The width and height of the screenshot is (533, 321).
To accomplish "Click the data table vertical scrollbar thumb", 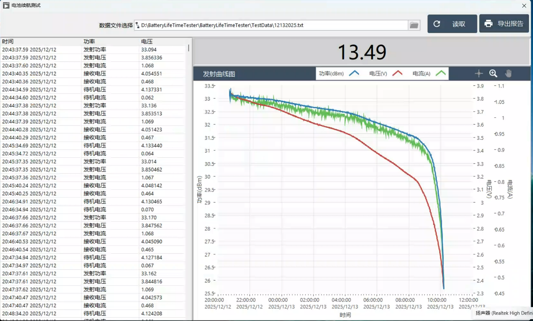I will pyautogui.click(x=188, y=48).
